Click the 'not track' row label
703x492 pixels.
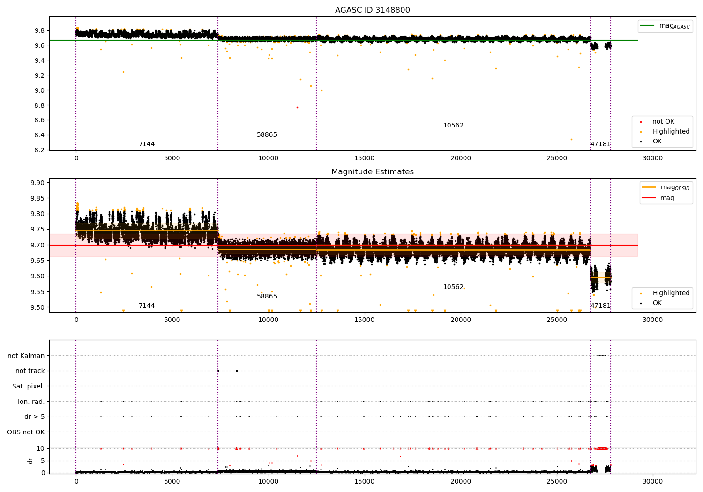(x=30, y=371)
